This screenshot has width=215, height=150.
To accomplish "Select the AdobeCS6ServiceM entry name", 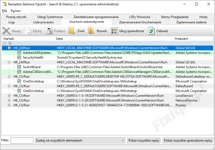I will click(x=38, y=72).
